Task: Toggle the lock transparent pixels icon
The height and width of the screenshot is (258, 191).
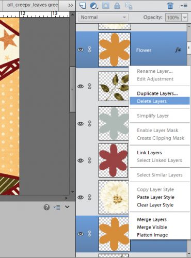Action: tap(129, 6)
